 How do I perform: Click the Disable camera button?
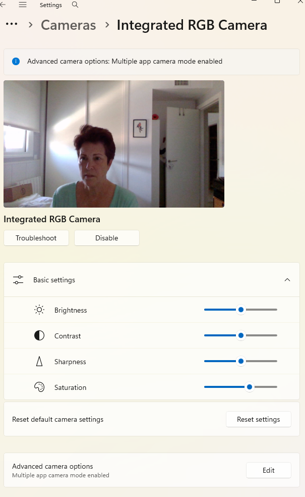[106, 238]
